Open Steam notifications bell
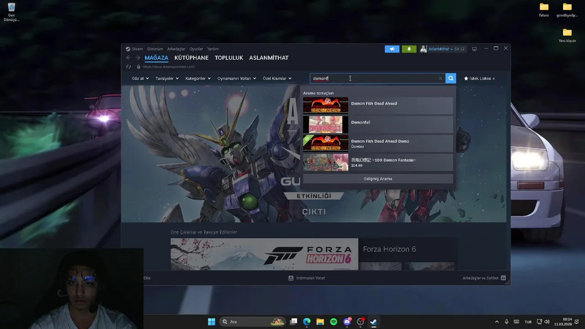Viewport: 585px width, 329px height. coord(409,49)
